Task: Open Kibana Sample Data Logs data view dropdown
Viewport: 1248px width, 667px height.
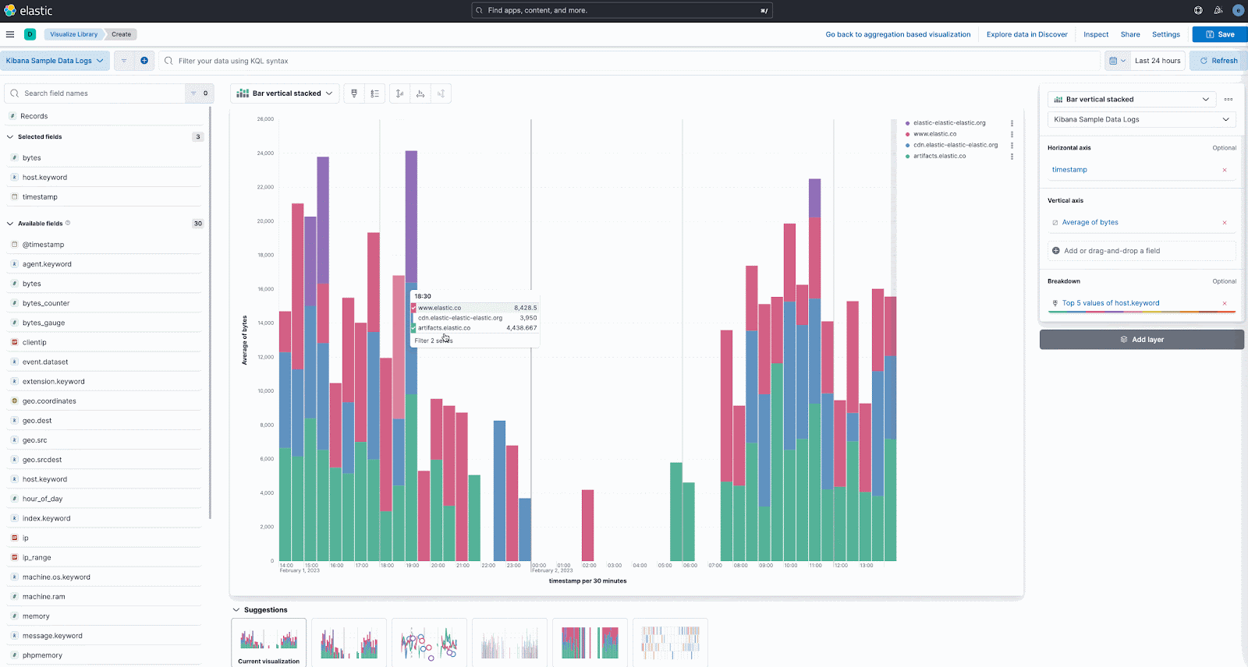Action: point(55,61)
